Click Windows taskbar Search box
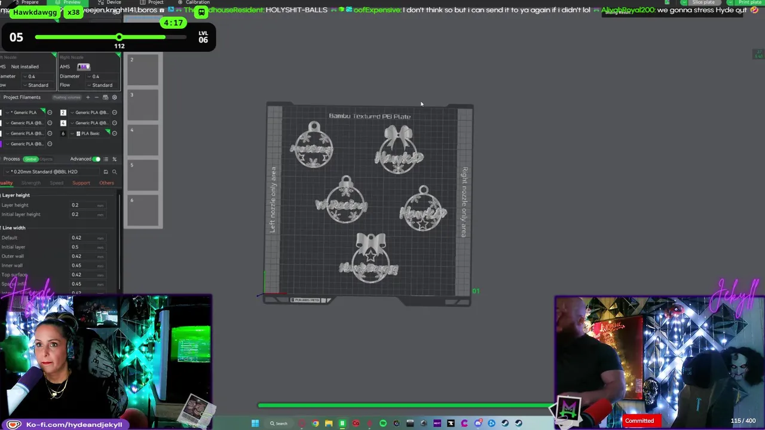 point(279,423)
